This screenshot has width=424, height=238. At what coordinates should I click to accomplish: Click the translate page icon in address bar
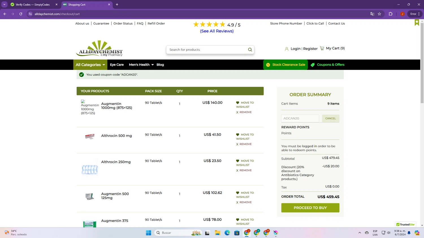(x=372, y=14)
